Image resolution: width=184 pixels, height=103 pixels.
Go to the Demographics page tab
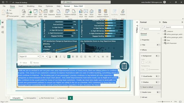(x=30, y=98)
